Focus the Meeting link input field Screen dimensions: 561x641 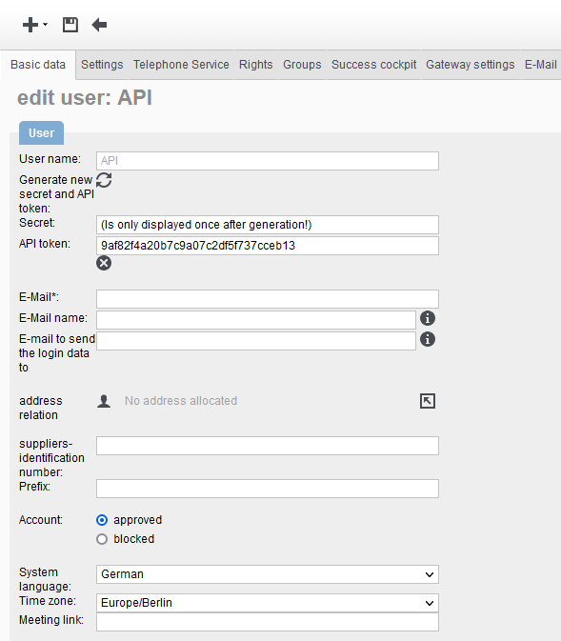tap(268, 622)
